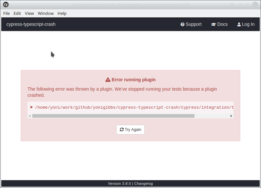
Task: Click the Try Again button
Action: pyautogui.click(x=130, y=130)
